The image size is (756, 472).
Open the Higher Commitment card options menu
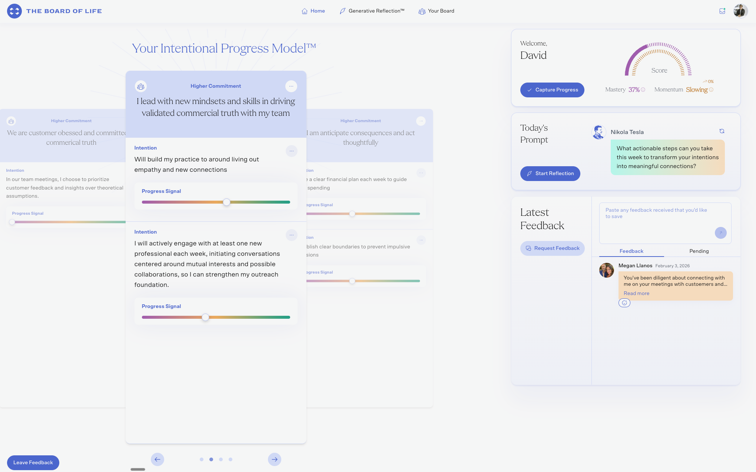[x=291, y=86]
